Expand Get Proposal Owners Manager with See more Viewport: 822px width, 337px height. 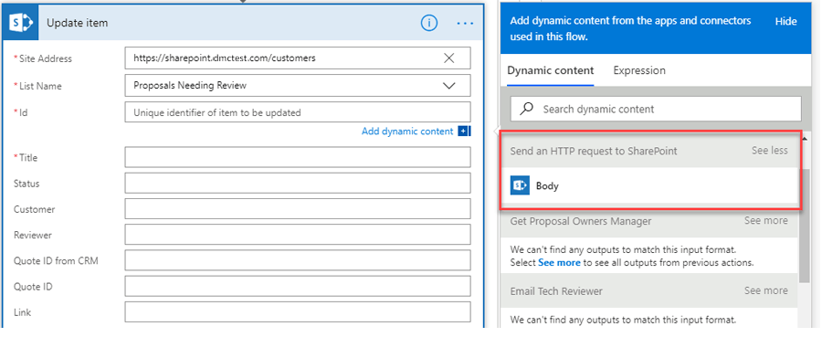[766, 221]
